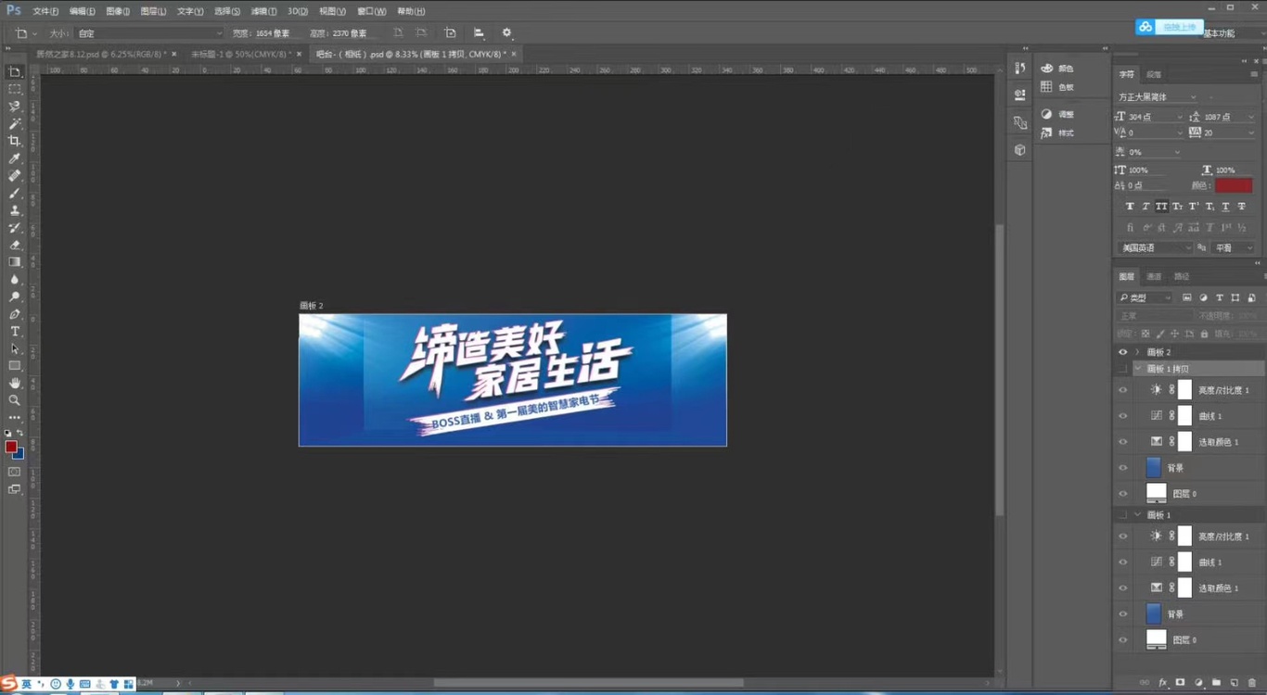The image size is (1267, 695).
Task: Click the delete layer trash icon
Action: coord(1251,682)
